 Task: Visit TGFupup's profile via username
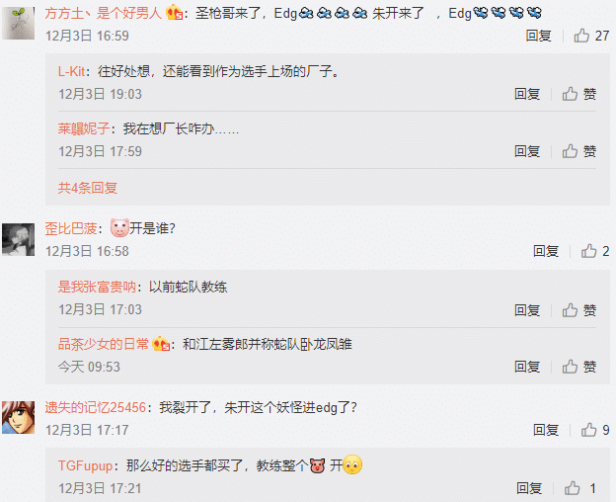click(85, 465)
